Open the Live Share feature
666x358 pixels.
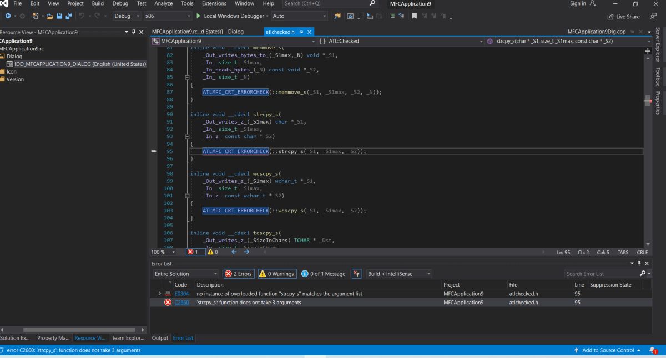click(623, 17)
